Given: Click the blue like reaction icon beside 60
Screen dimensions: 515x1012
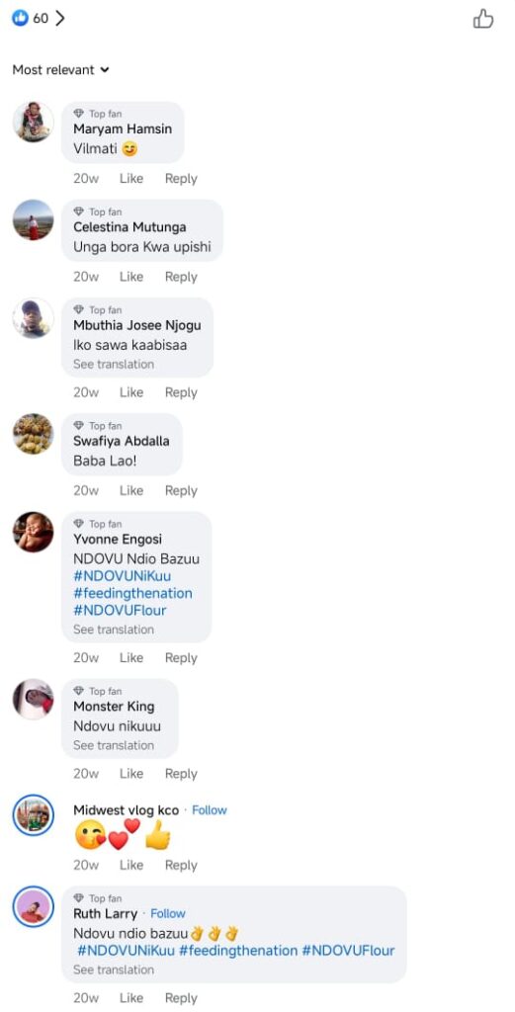Looking at the screenshot, I should (x=20, y=18).
